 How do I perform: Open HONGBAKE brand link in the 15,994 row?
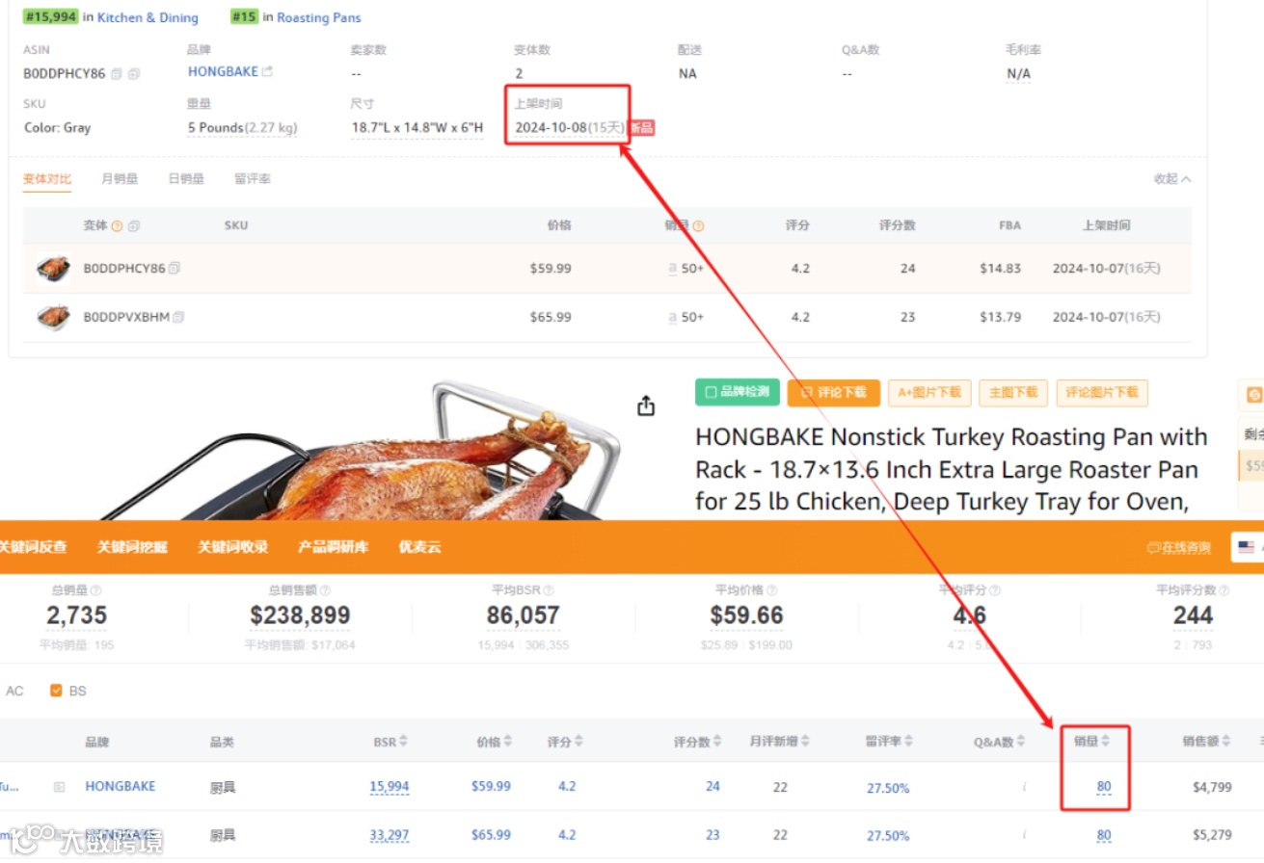(x=121, y=786)
